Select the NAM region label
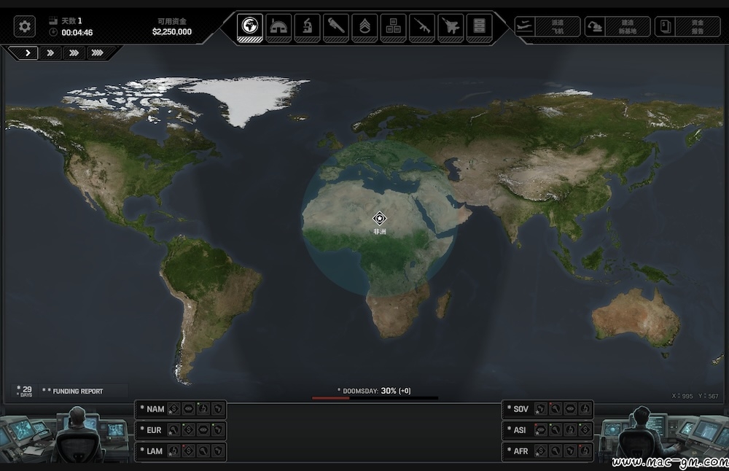The height and width of the screenshot is (471, 729). coord(155,409)
